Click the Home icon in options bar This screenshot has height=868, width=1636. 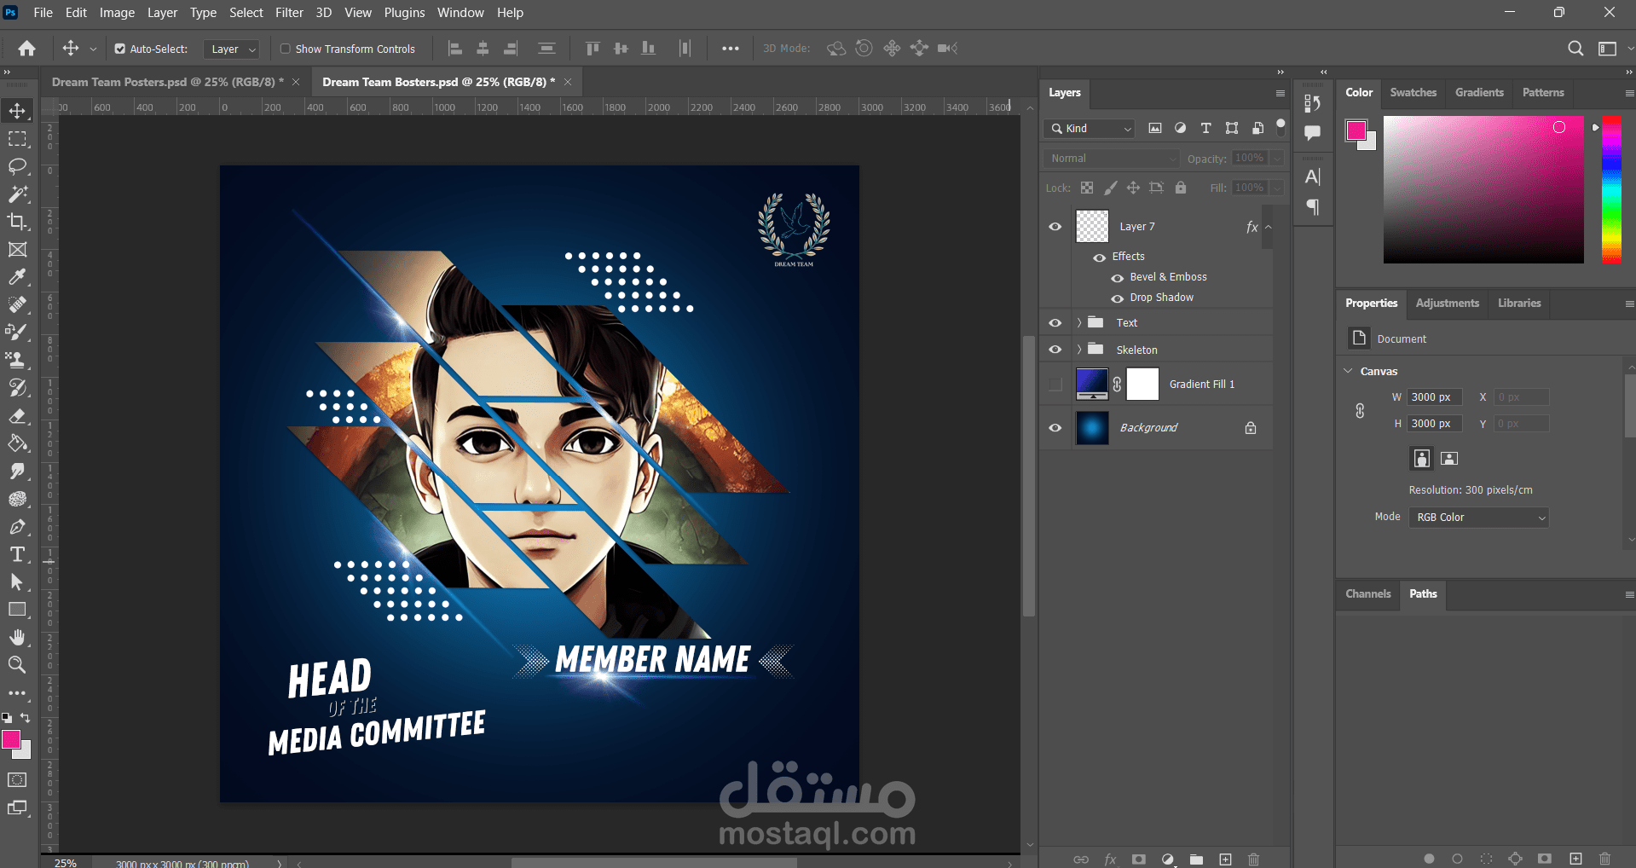tap(27, 49)
